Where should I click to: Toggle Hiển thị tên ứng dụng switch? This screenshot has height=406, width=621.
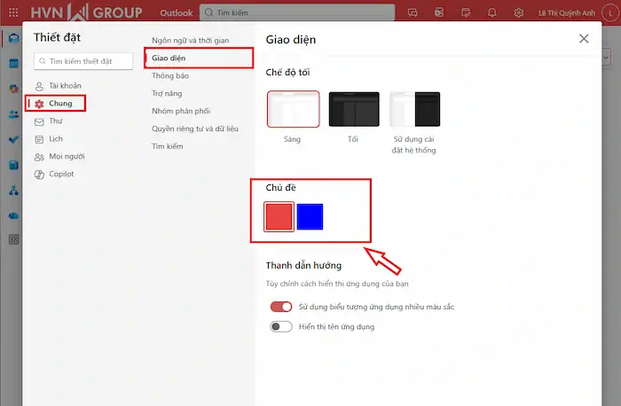[x=281, y=327]
